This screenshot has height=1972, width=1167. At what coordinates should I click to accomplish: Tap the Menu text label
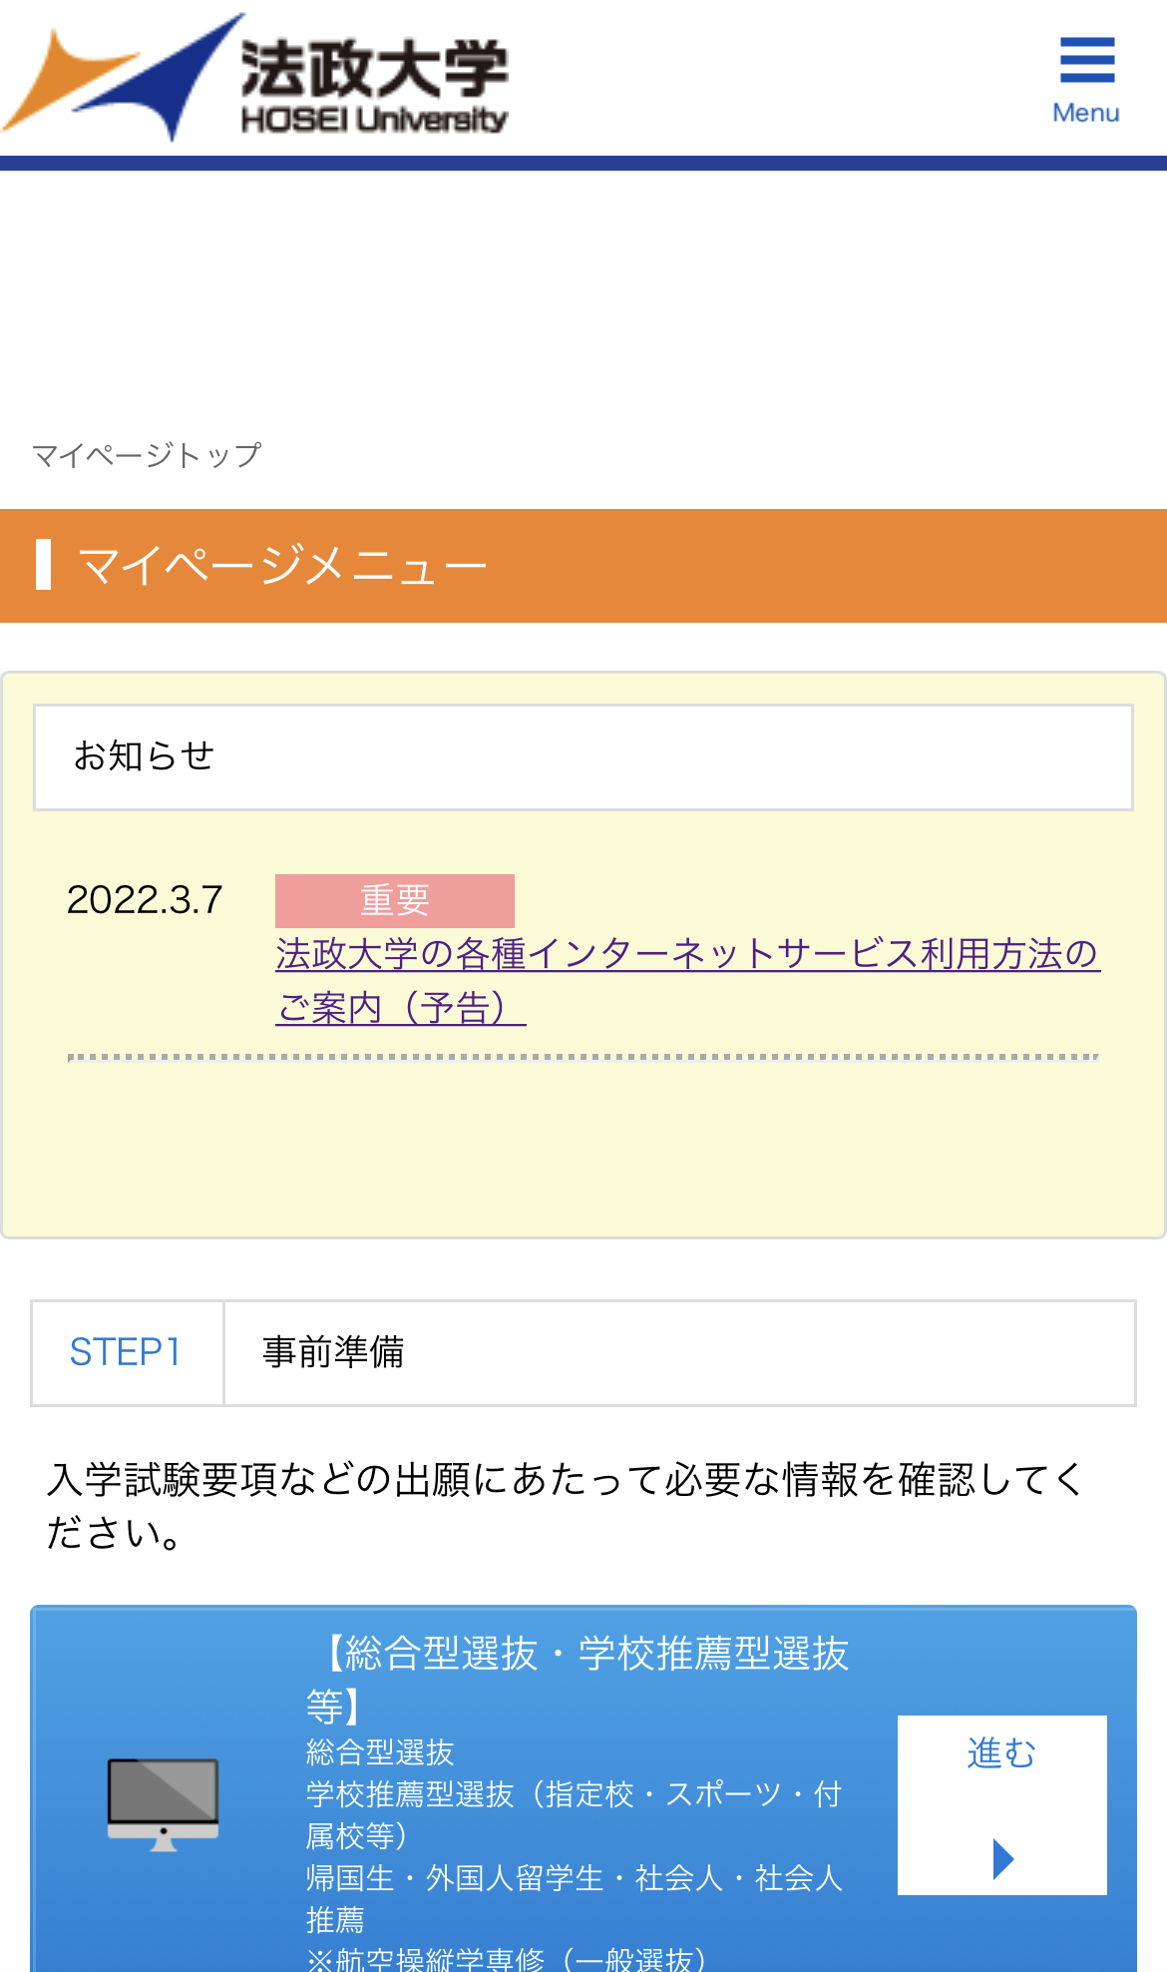point(1086,113)
